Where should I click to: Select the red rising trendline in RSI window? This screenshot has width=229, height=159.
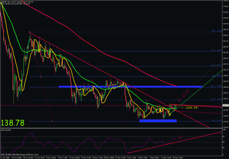[175, 142]
